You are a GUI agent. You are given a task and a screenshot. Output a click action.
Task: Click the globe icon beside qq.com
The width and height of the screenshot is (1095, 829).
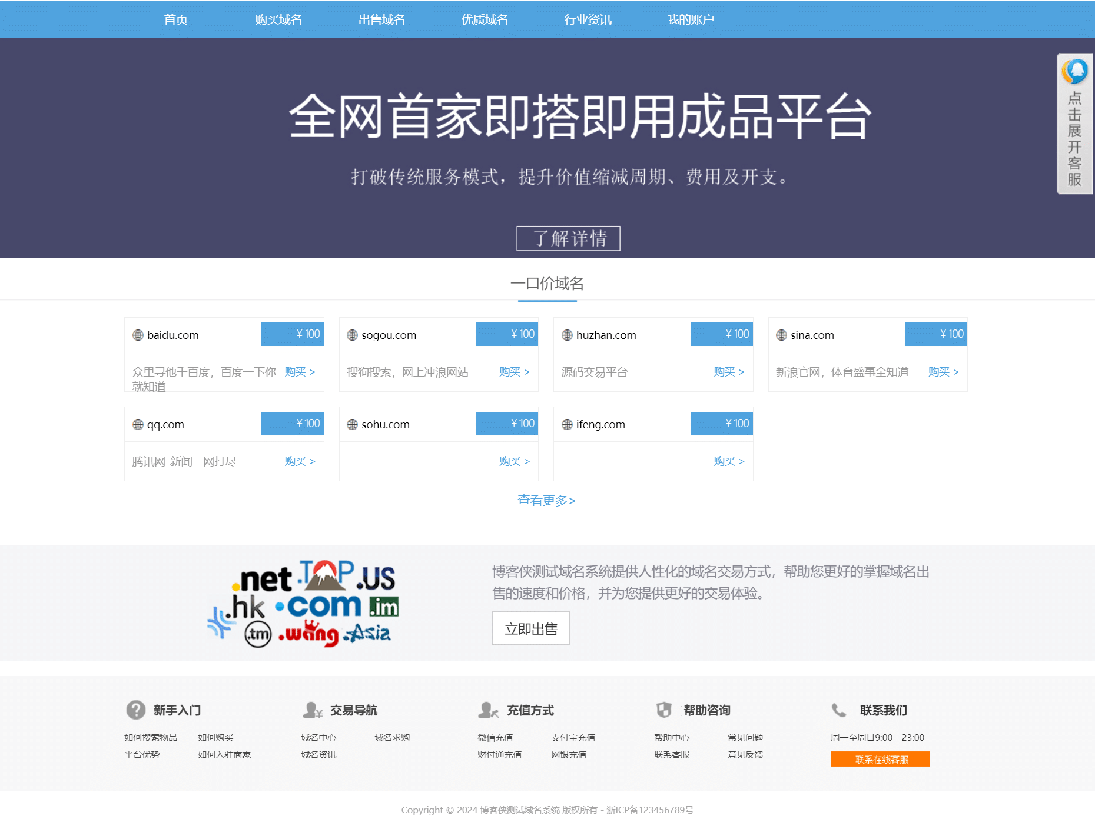coord(138,424)
